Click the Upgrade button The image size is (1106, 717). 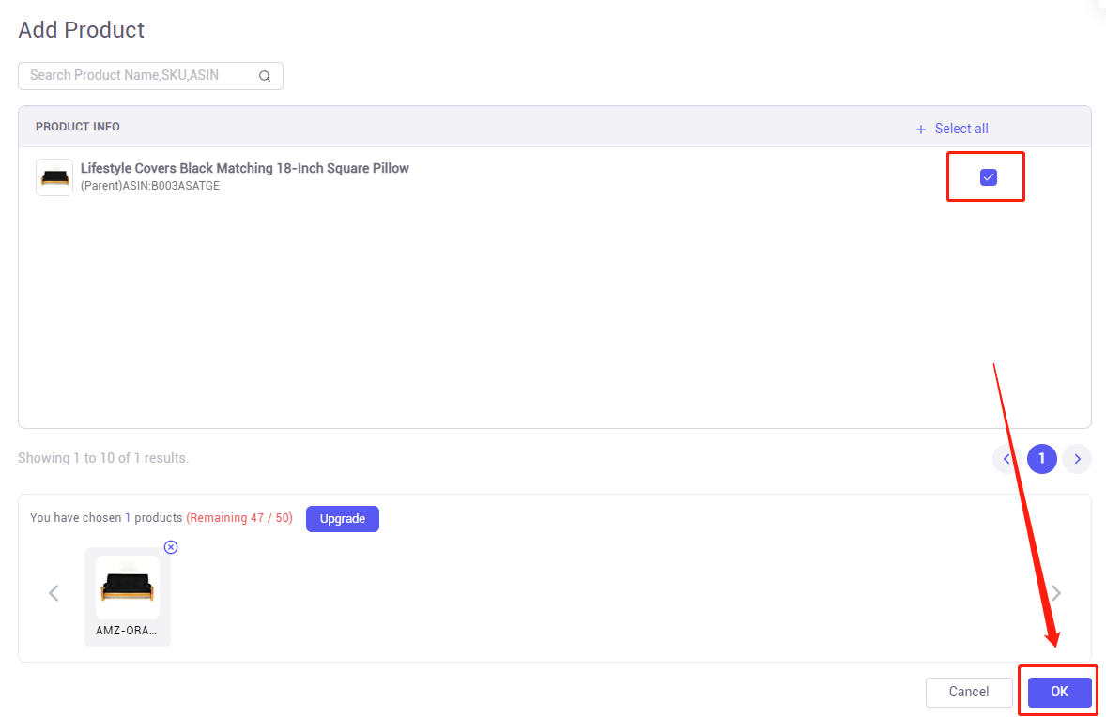[x=342, y=519]
